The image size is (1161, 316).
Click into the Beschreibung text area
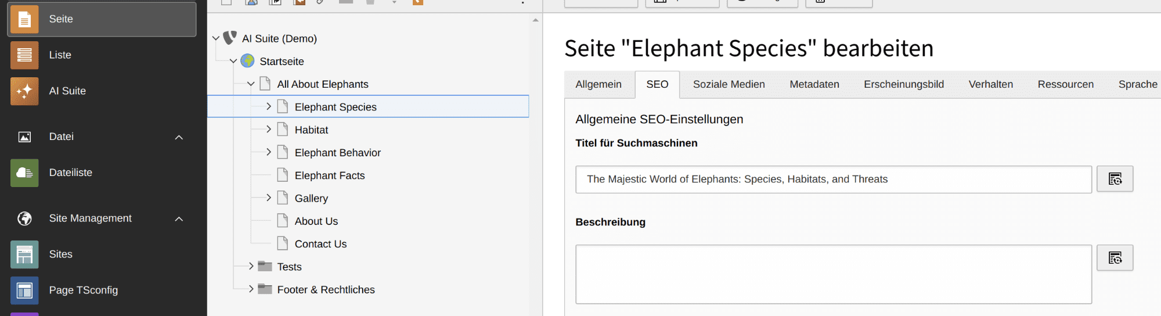coord(833,274)
